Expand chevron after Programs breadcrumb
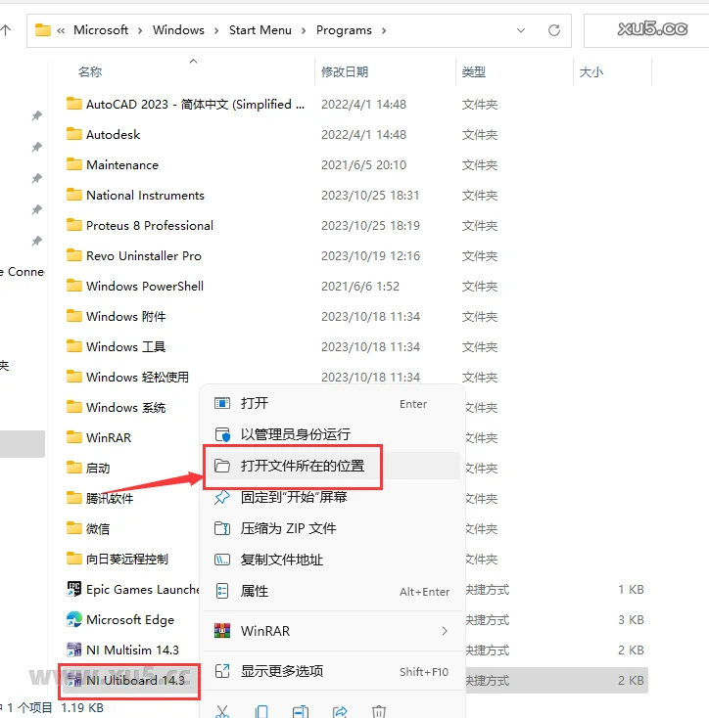Image resolution: width=709 pixels, height=718 pixels. click(x=384, y=30)
